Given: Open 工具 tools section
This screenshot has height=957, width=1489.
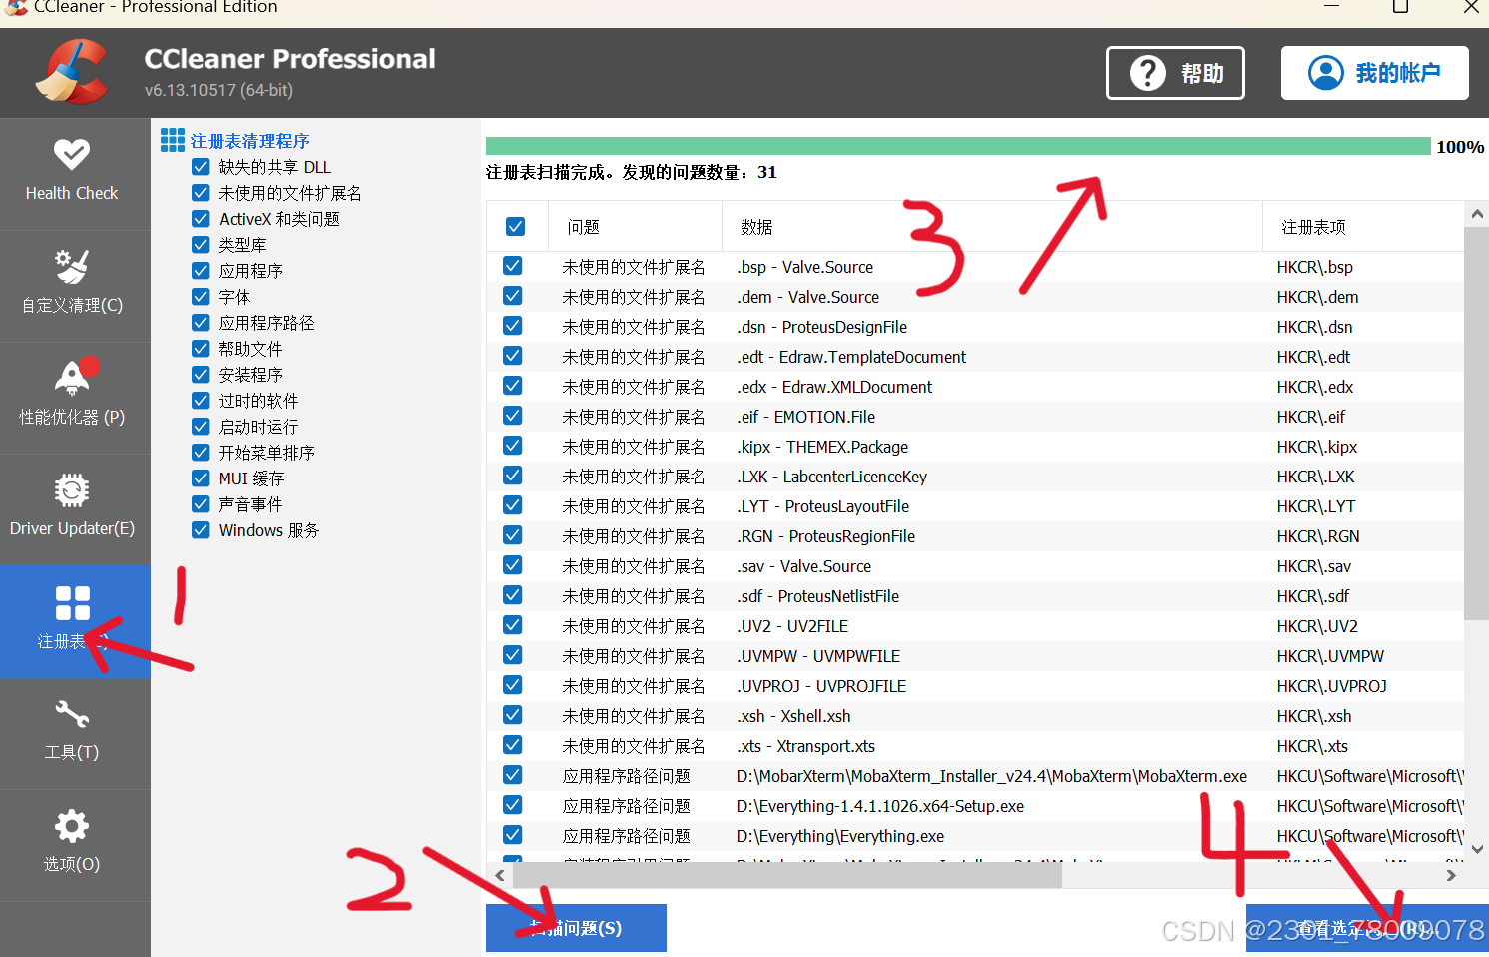Looking at the screenshot, I should click(75, 733).
